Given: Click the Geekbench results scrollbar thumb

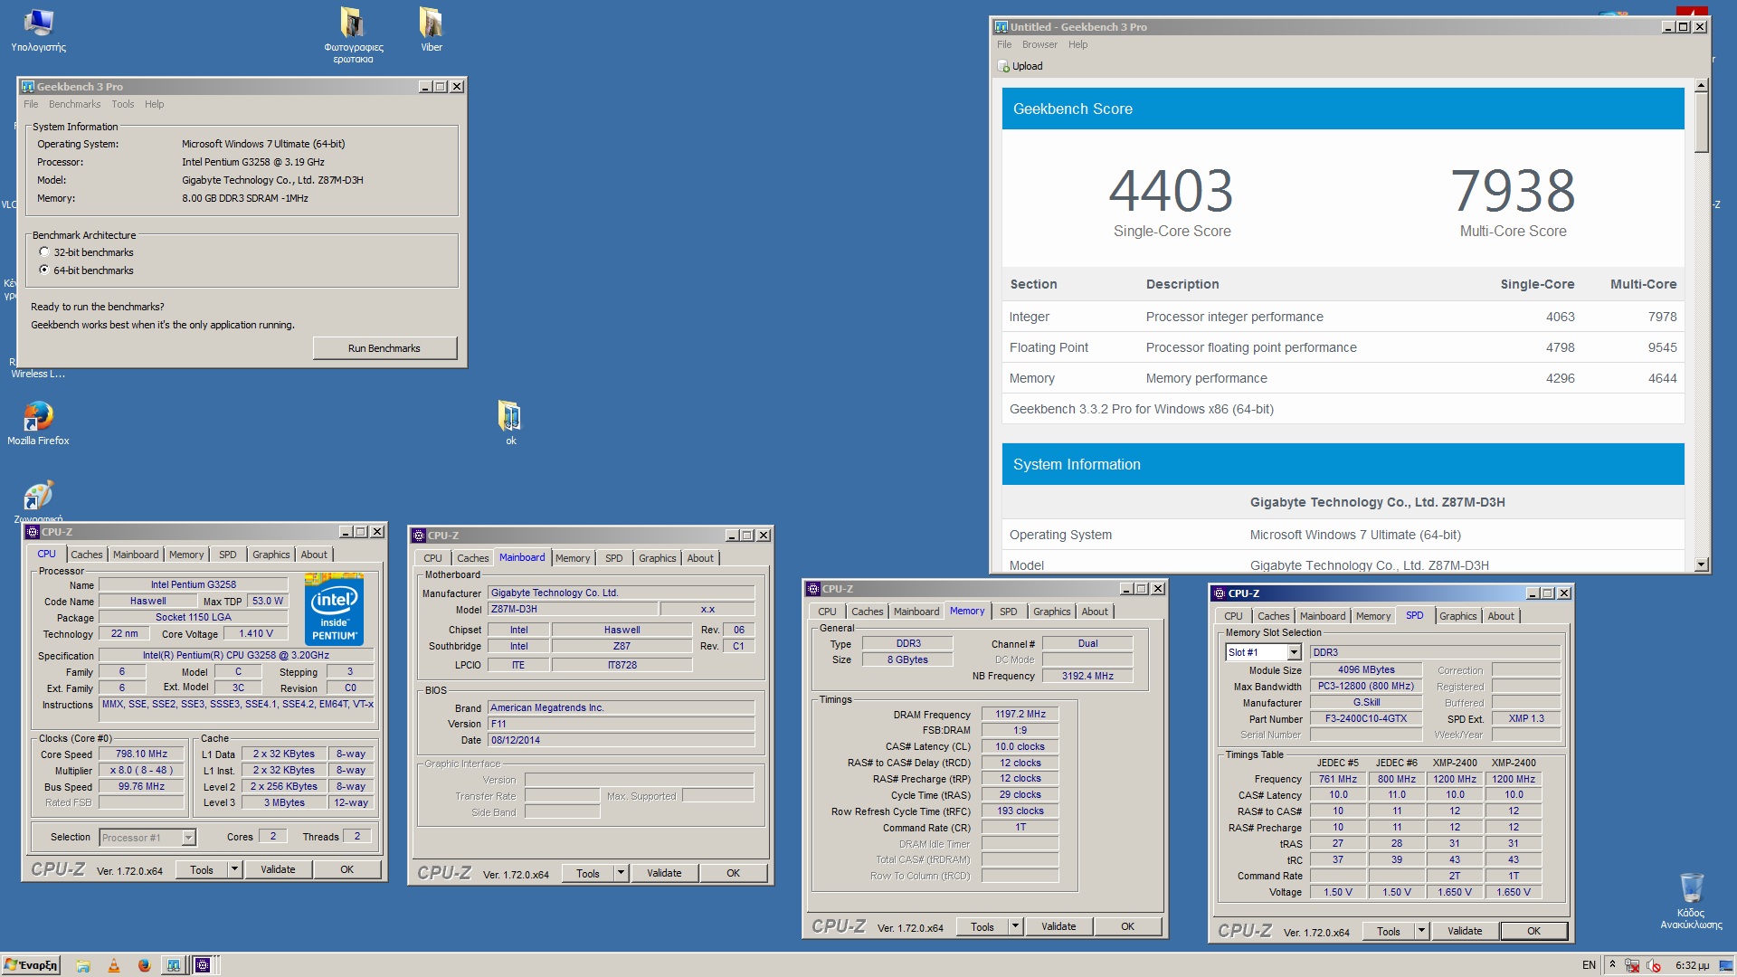Looking at the screenshot, I should pos(1701,122).
